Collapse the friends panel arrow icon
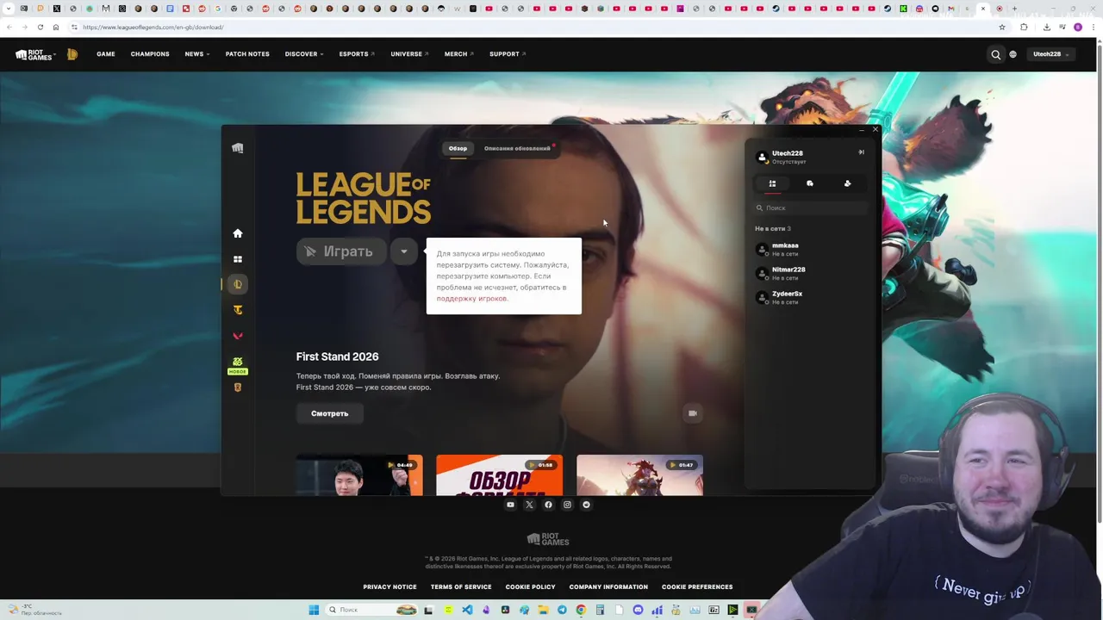1103x620 pixels. point(861,152)
